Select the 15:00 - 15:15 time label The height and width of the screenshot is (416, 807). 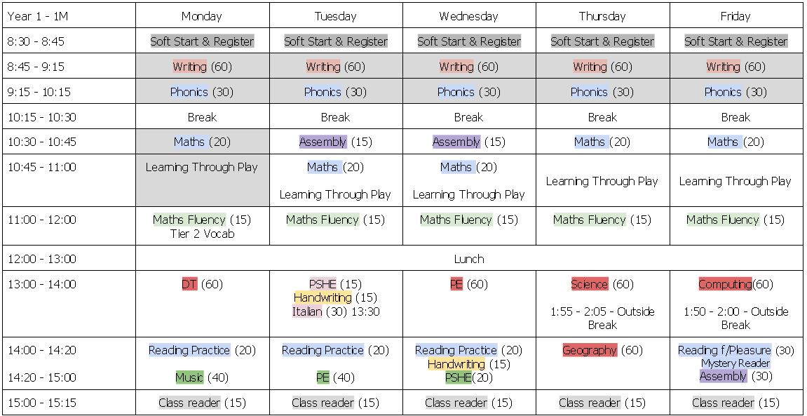(x=41, y=403)
